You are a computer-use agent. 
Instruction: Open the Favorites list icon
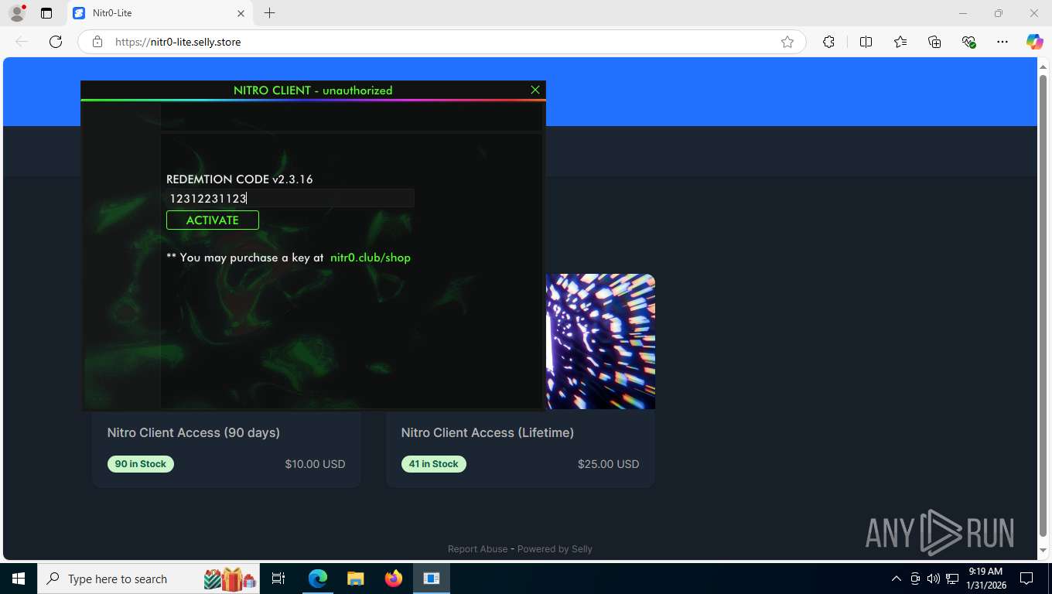(x=900, y=42)
